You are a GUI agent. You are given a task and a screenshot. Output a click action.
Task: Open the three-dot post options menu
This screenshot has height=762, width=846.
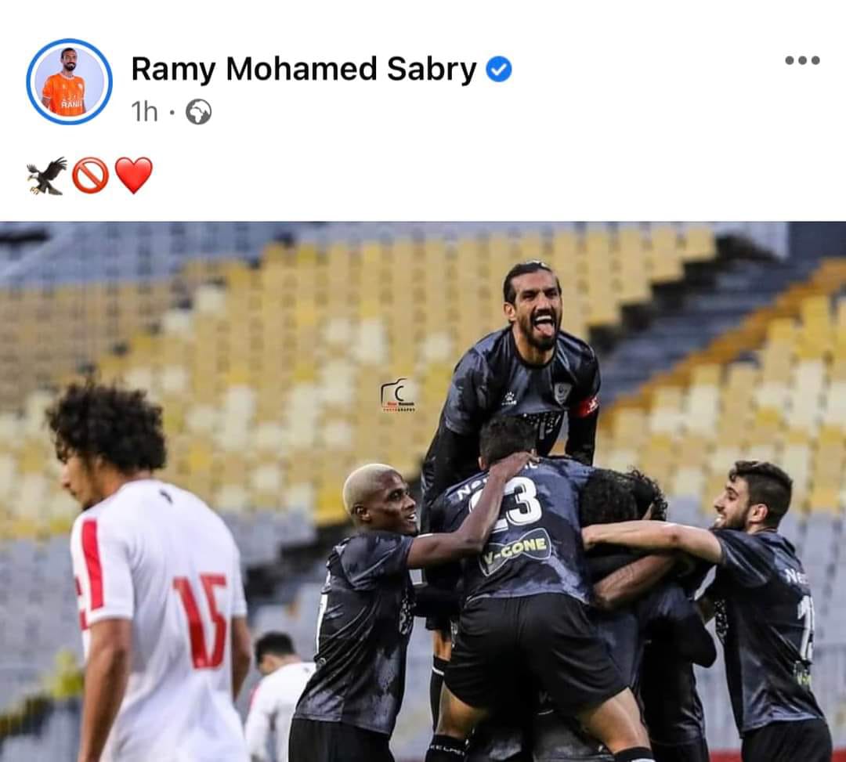[x=802, y=60]
